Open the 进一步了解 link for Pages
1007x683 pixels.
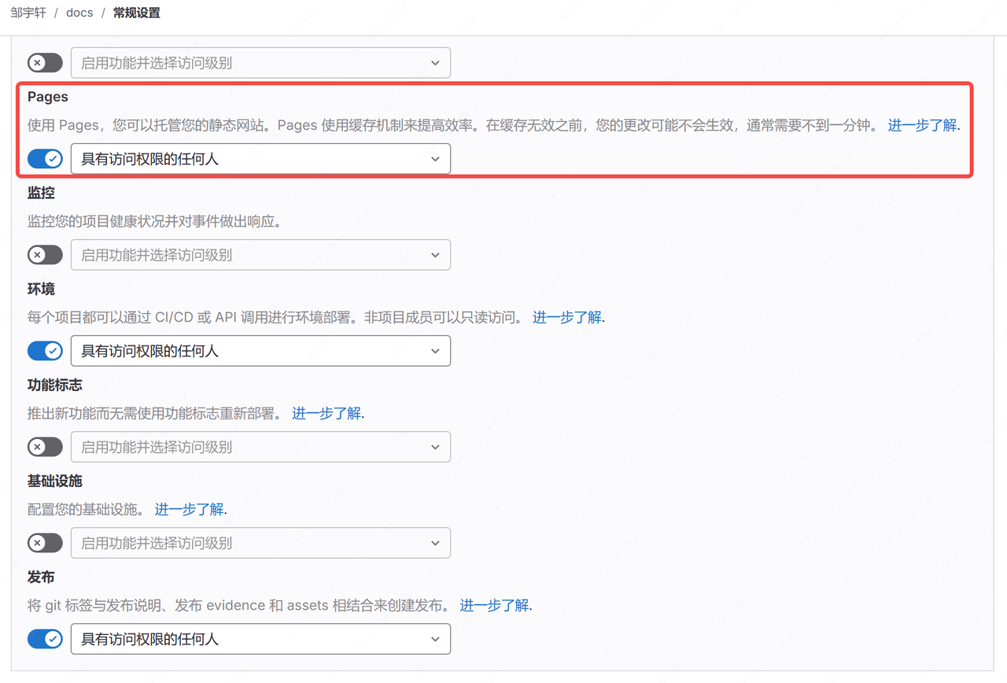923,125
